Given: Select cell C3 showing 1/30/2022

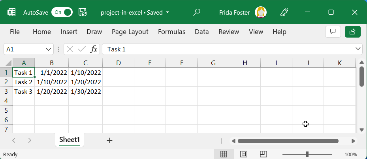Looking at the screenshot, I should (x=86, y=91).
